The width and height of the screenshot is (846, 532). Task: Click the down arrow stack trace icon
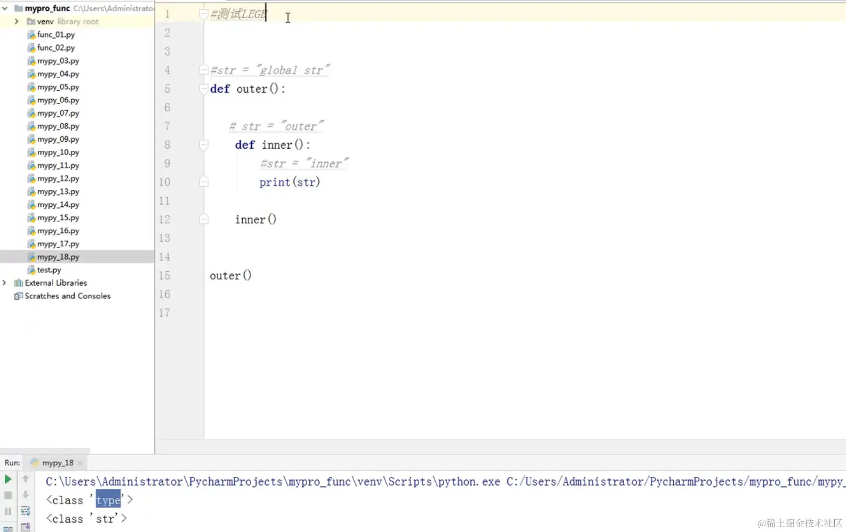[25, 495]
